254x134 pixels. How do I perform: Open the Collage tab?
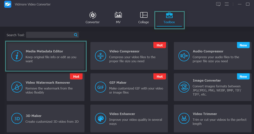click(x=144, y=18)
